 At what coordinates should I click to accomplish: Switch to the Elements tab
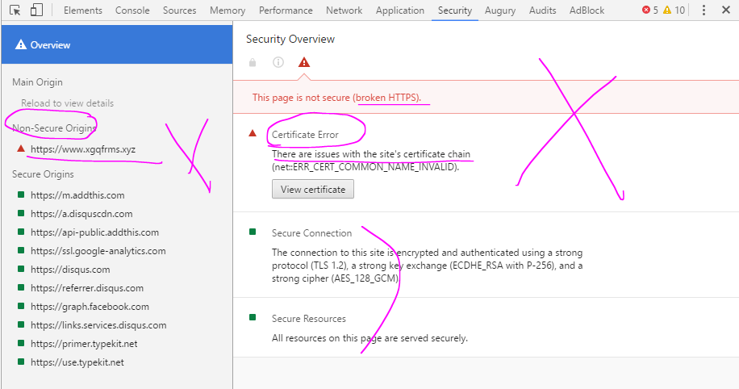click(x=82, y=10)
